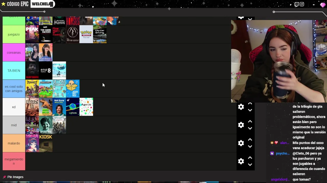Screen dimensions: 327x183
Task: Select the Five Nights at Freddy's tile
Action: [59, 34]
